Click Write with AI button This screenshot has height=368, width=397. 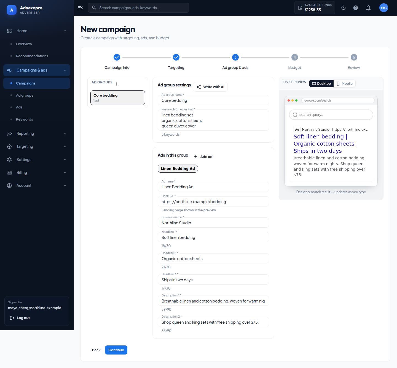[210, 87]
